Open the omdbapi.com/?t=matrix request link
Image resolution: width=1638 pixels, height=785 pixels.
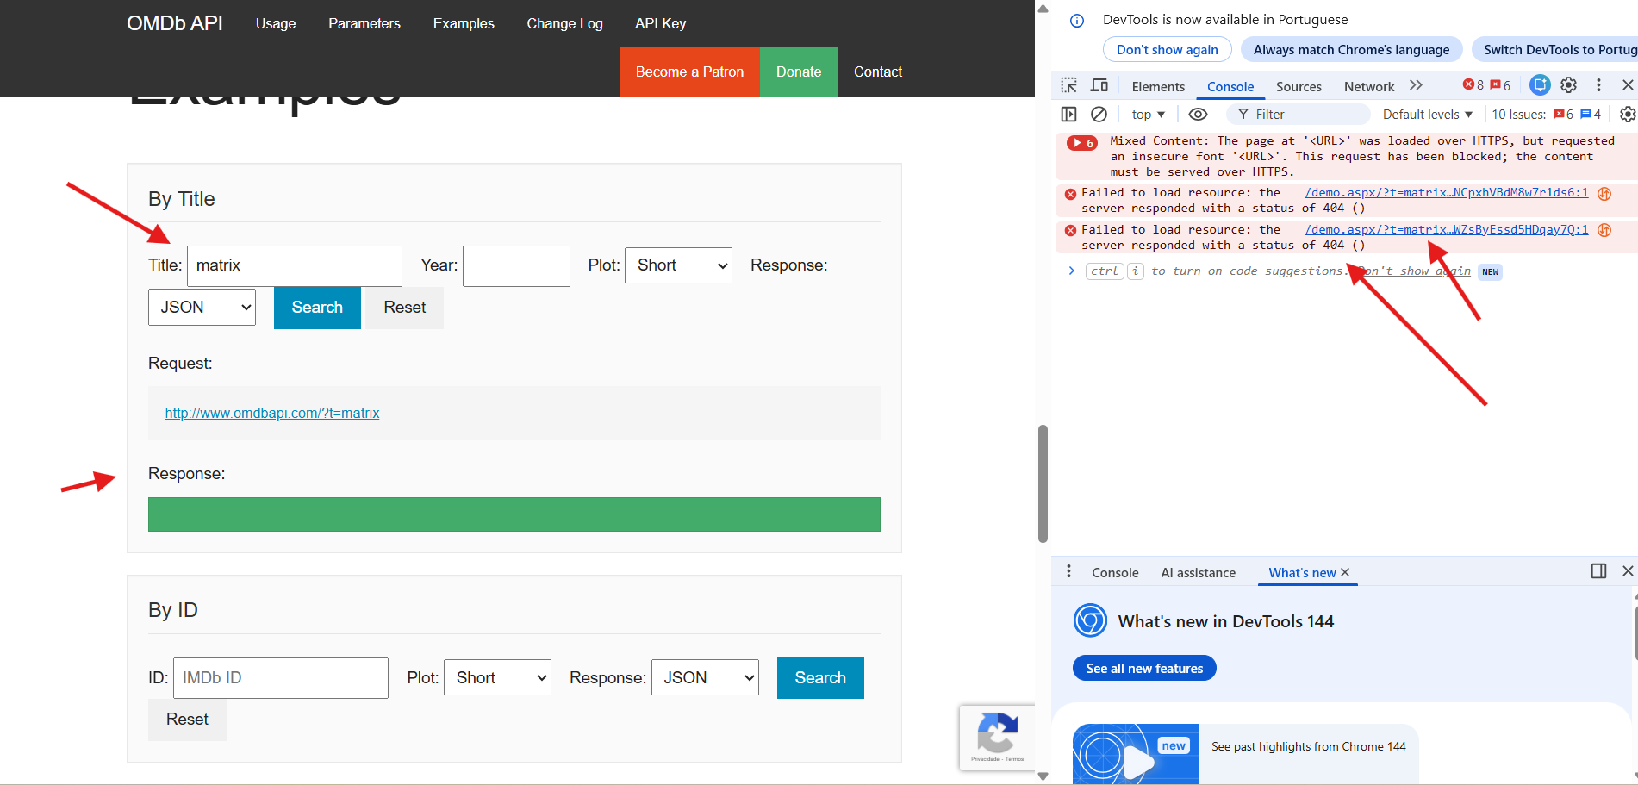click(272, 413)
